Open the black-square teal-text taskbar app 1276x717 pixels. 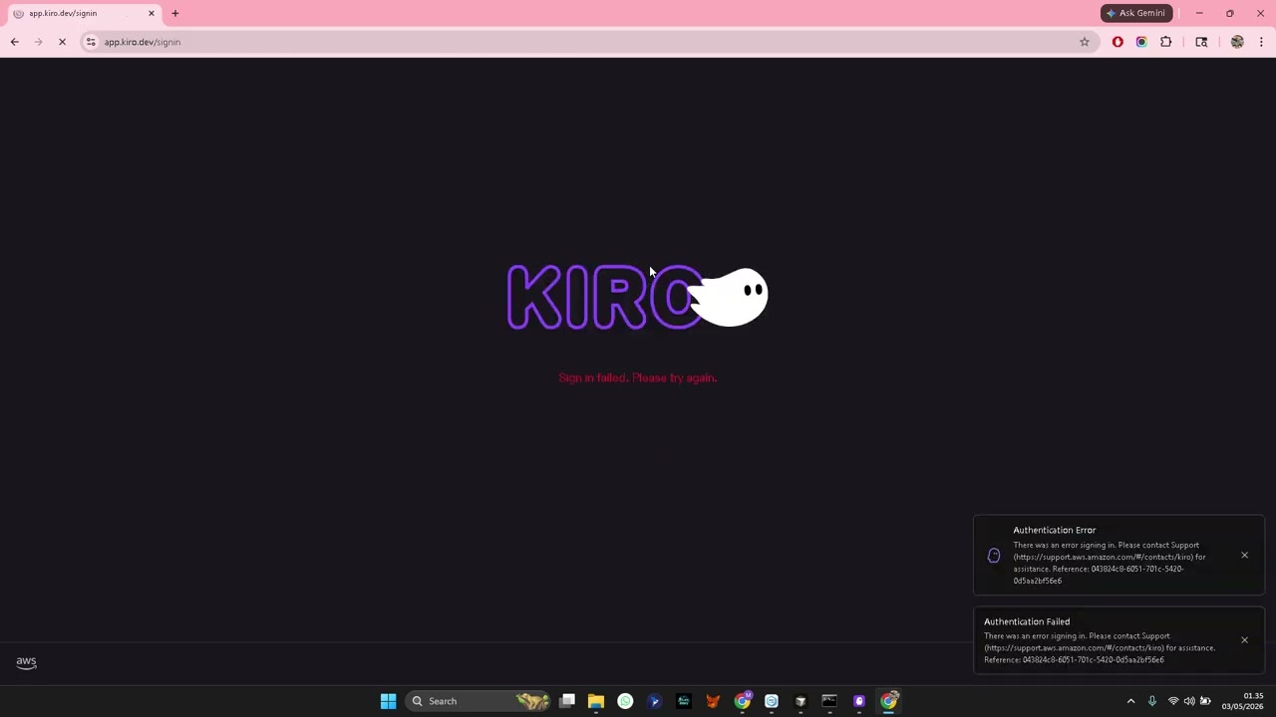coord(684,701)
